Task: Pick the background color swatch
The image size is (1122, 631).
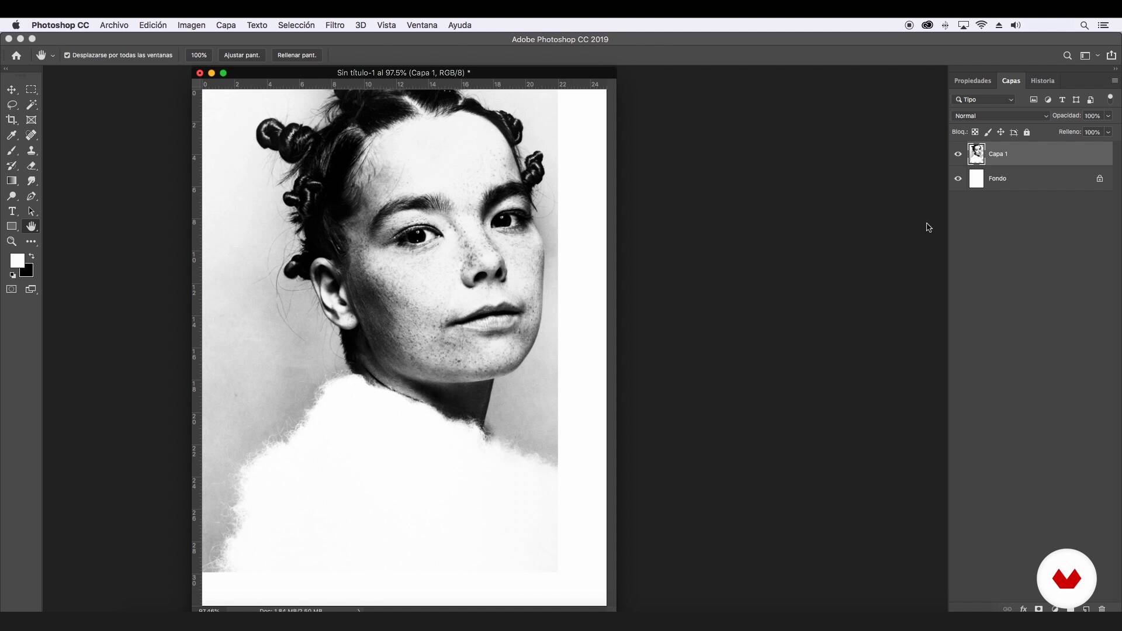Action: point(28,272)
